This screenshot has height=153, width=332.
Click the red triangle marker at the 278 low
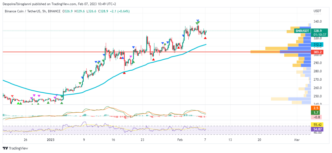[x=124, y=73]
